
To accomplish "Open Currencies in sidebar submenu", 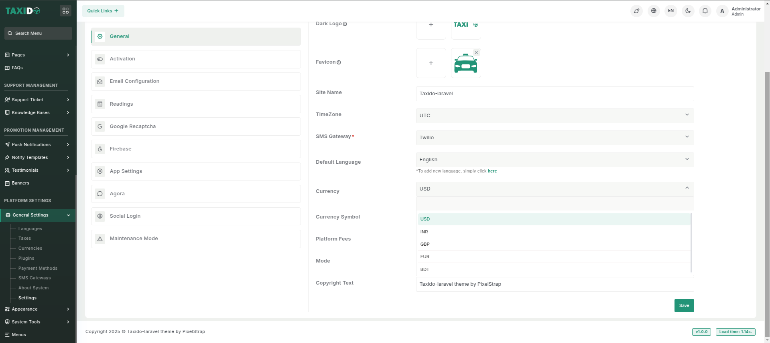I will coord(30,248).
